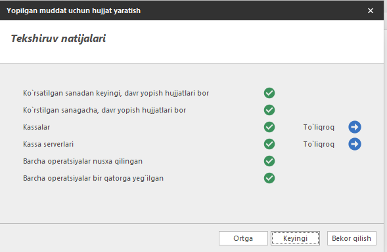
Task: Select text 'Ko`rstilgan sanagacha, davr yopish hujjatlari bor'
Action: [x=104, y=110]
